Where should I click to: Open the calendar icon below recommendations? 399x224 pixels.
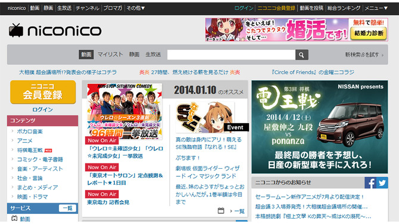coord(221,210)
